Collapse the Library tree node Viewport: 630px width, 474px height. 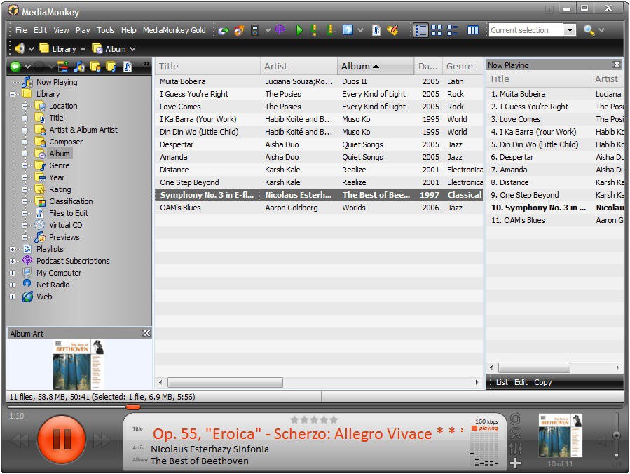[x=13, y=94]
